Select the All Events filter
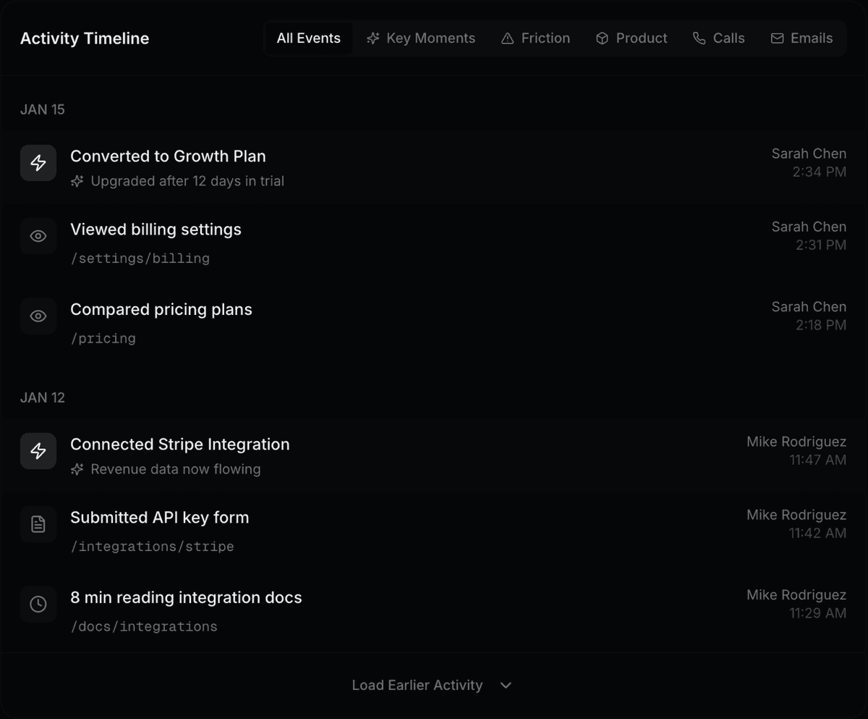The height and width of the screenshot is (719, 868). [308, 38]
